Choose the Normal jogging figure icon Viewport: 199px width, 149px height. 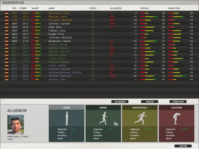click(103, 118)
